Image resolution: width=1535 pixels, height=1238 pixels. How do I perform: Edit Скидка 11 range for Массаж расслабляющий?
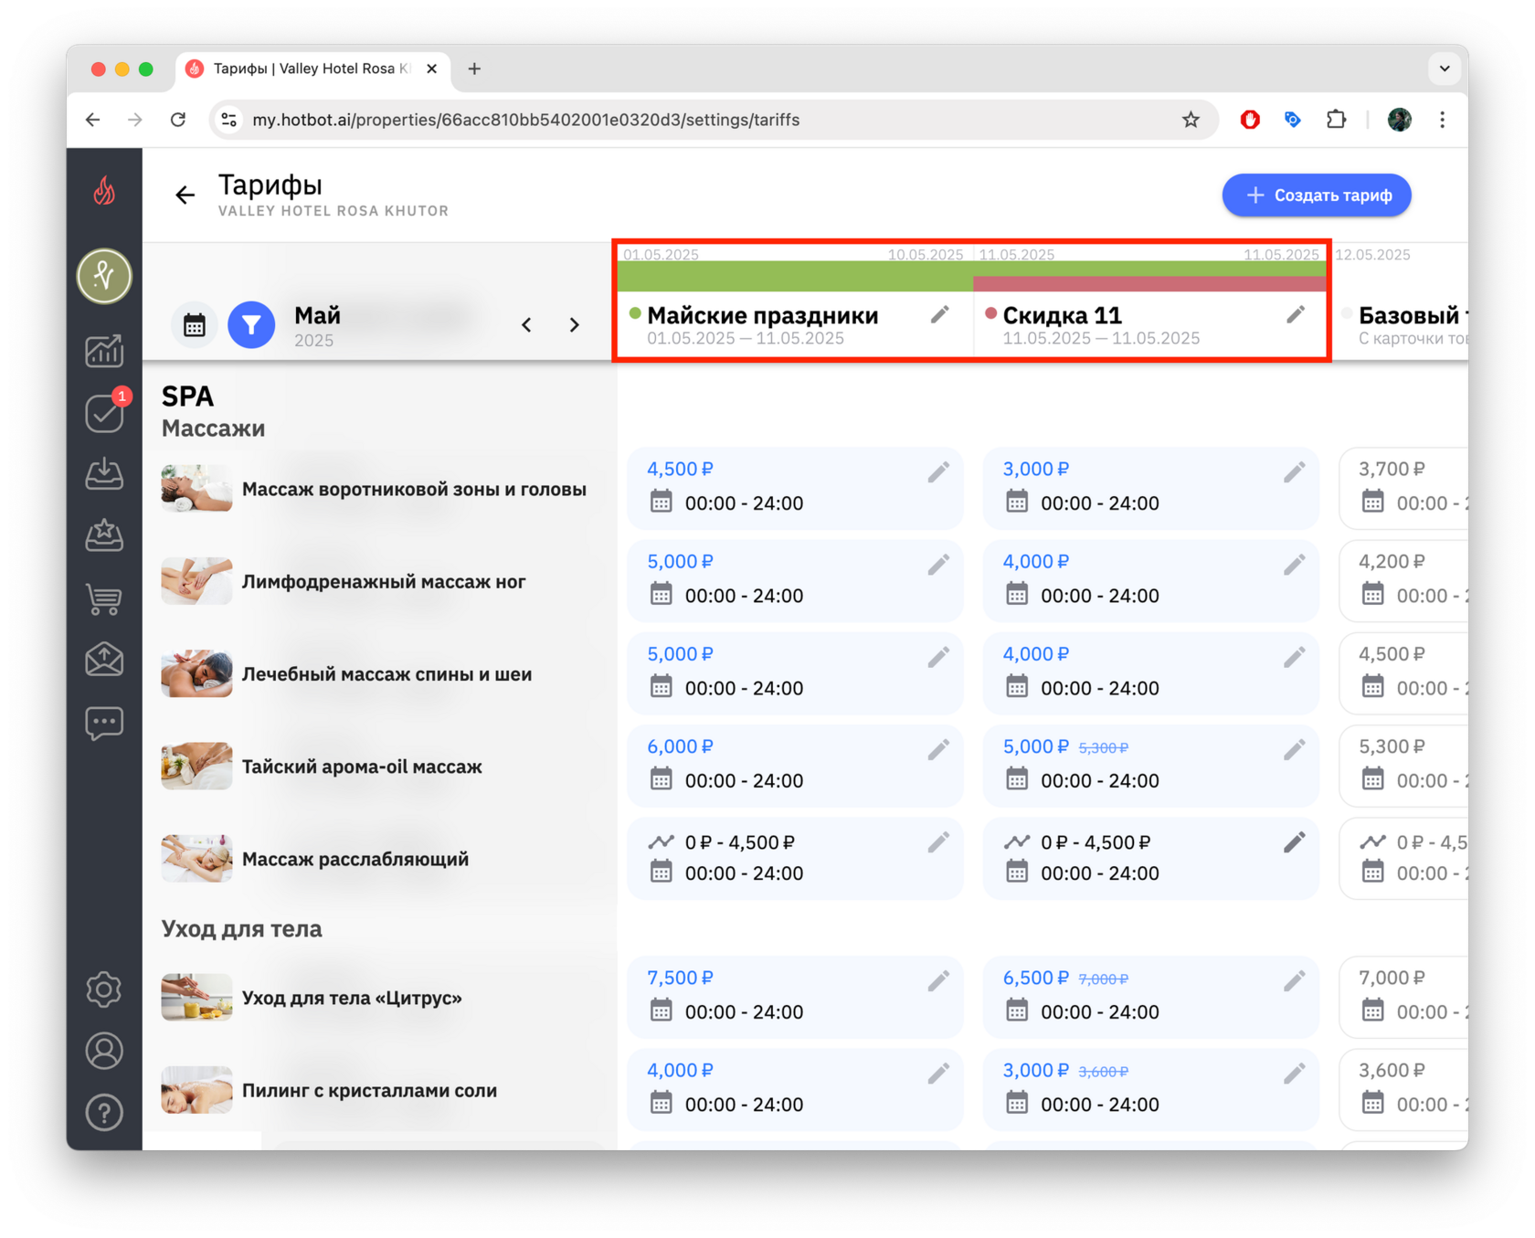1295,842
